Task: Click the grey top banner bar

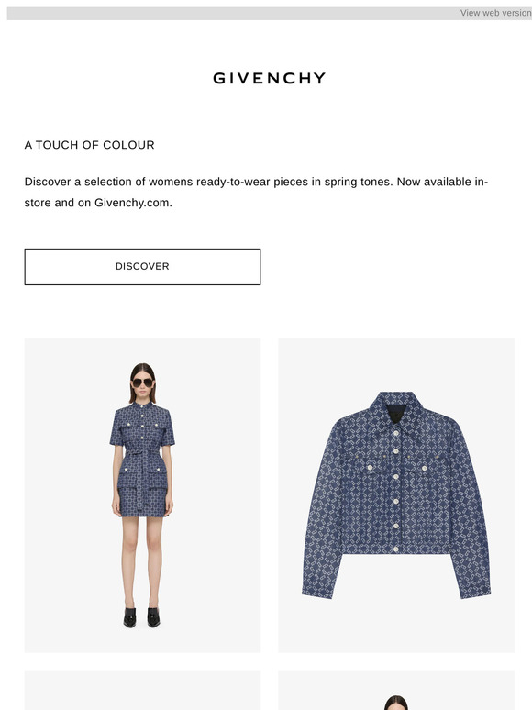Action: 270,13
